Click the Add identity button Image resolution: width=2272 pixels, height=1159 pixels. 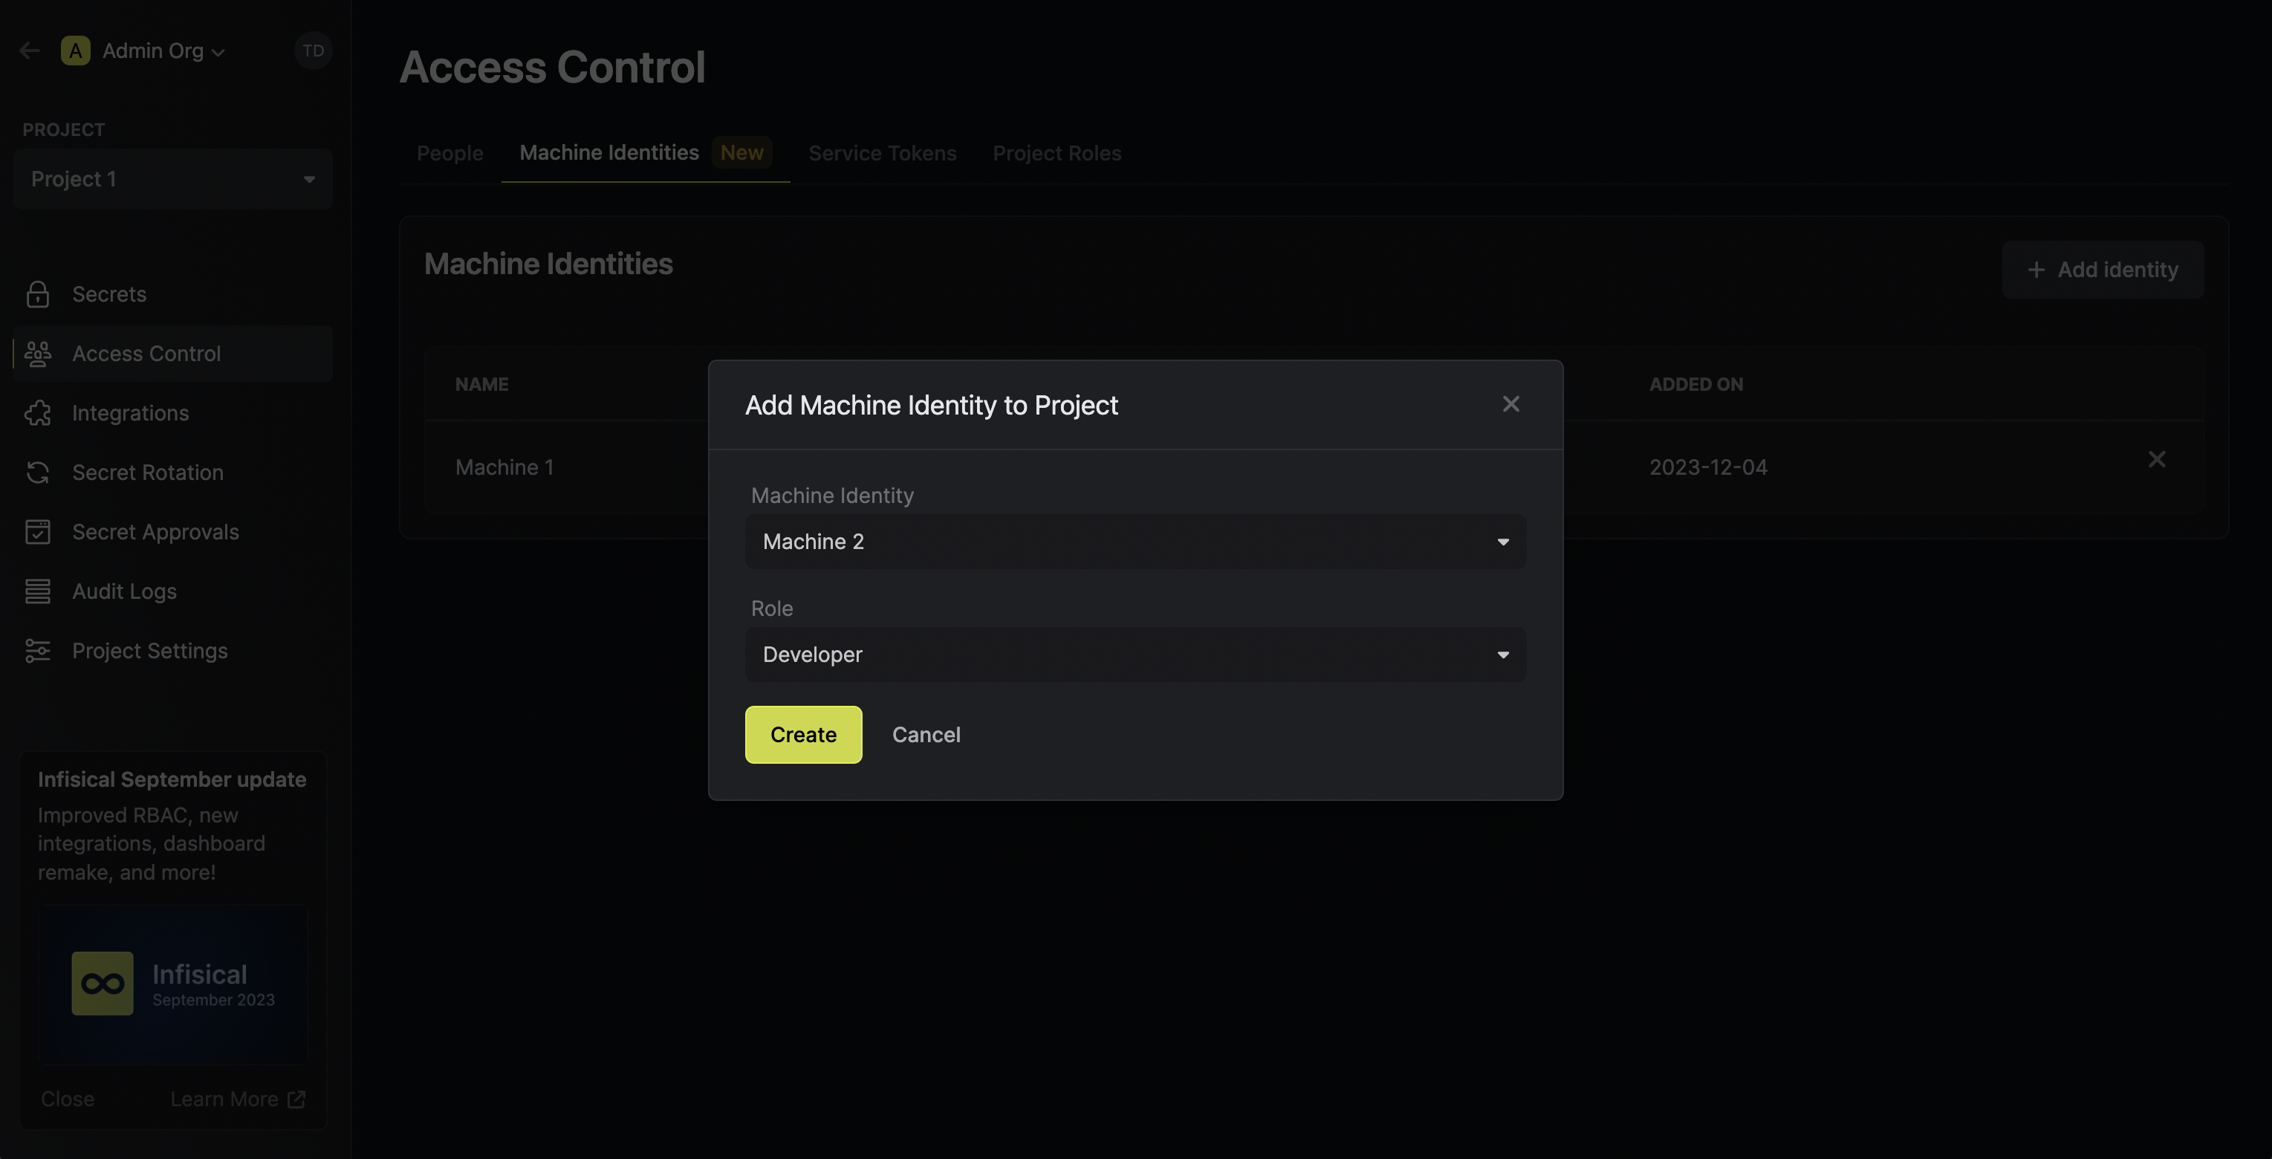coord(2103,270)
